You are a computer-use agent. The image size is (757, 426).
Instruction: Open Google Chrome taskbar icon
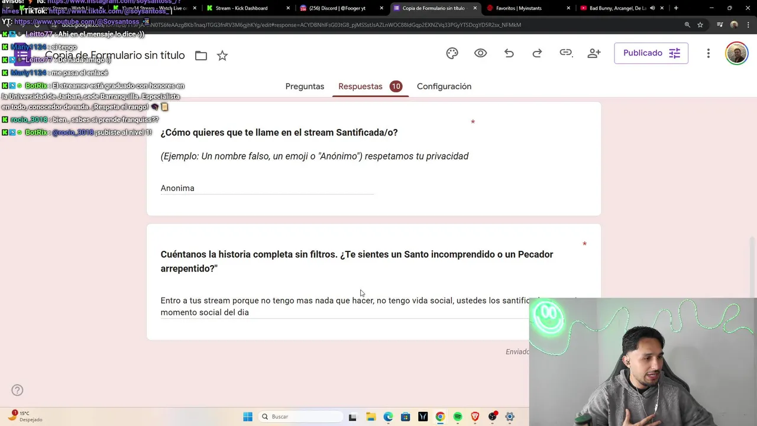440,417
